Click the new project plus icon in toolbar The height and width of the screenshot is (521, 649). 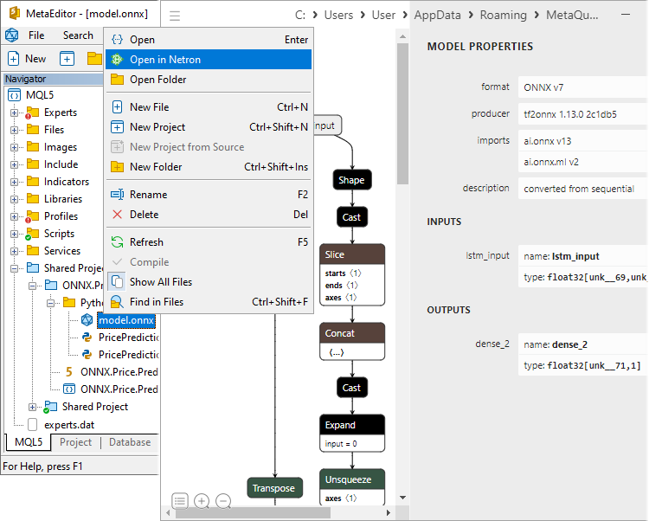click(67, 59)
